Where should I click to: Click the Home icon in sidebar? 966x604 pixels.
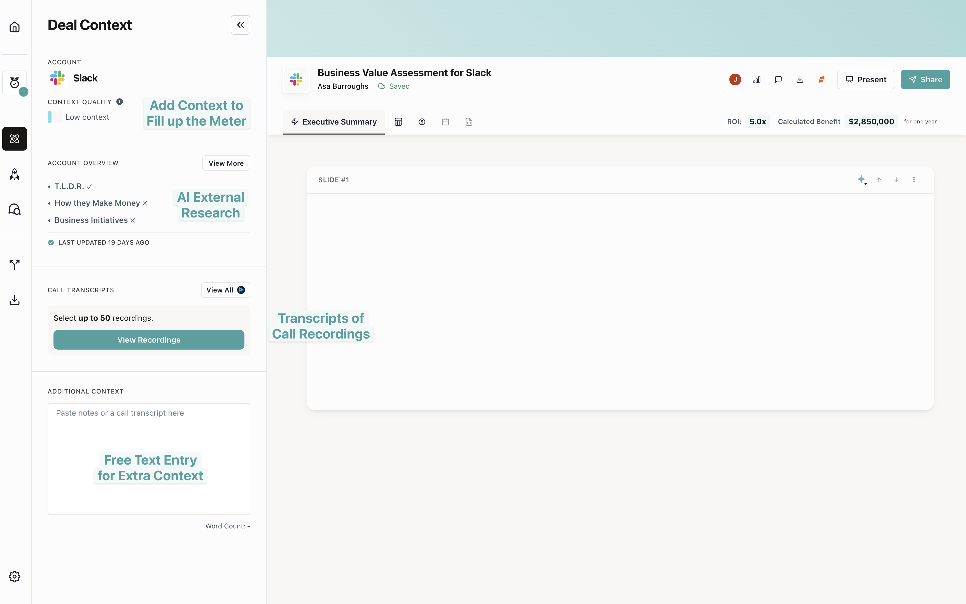(14, 27)
